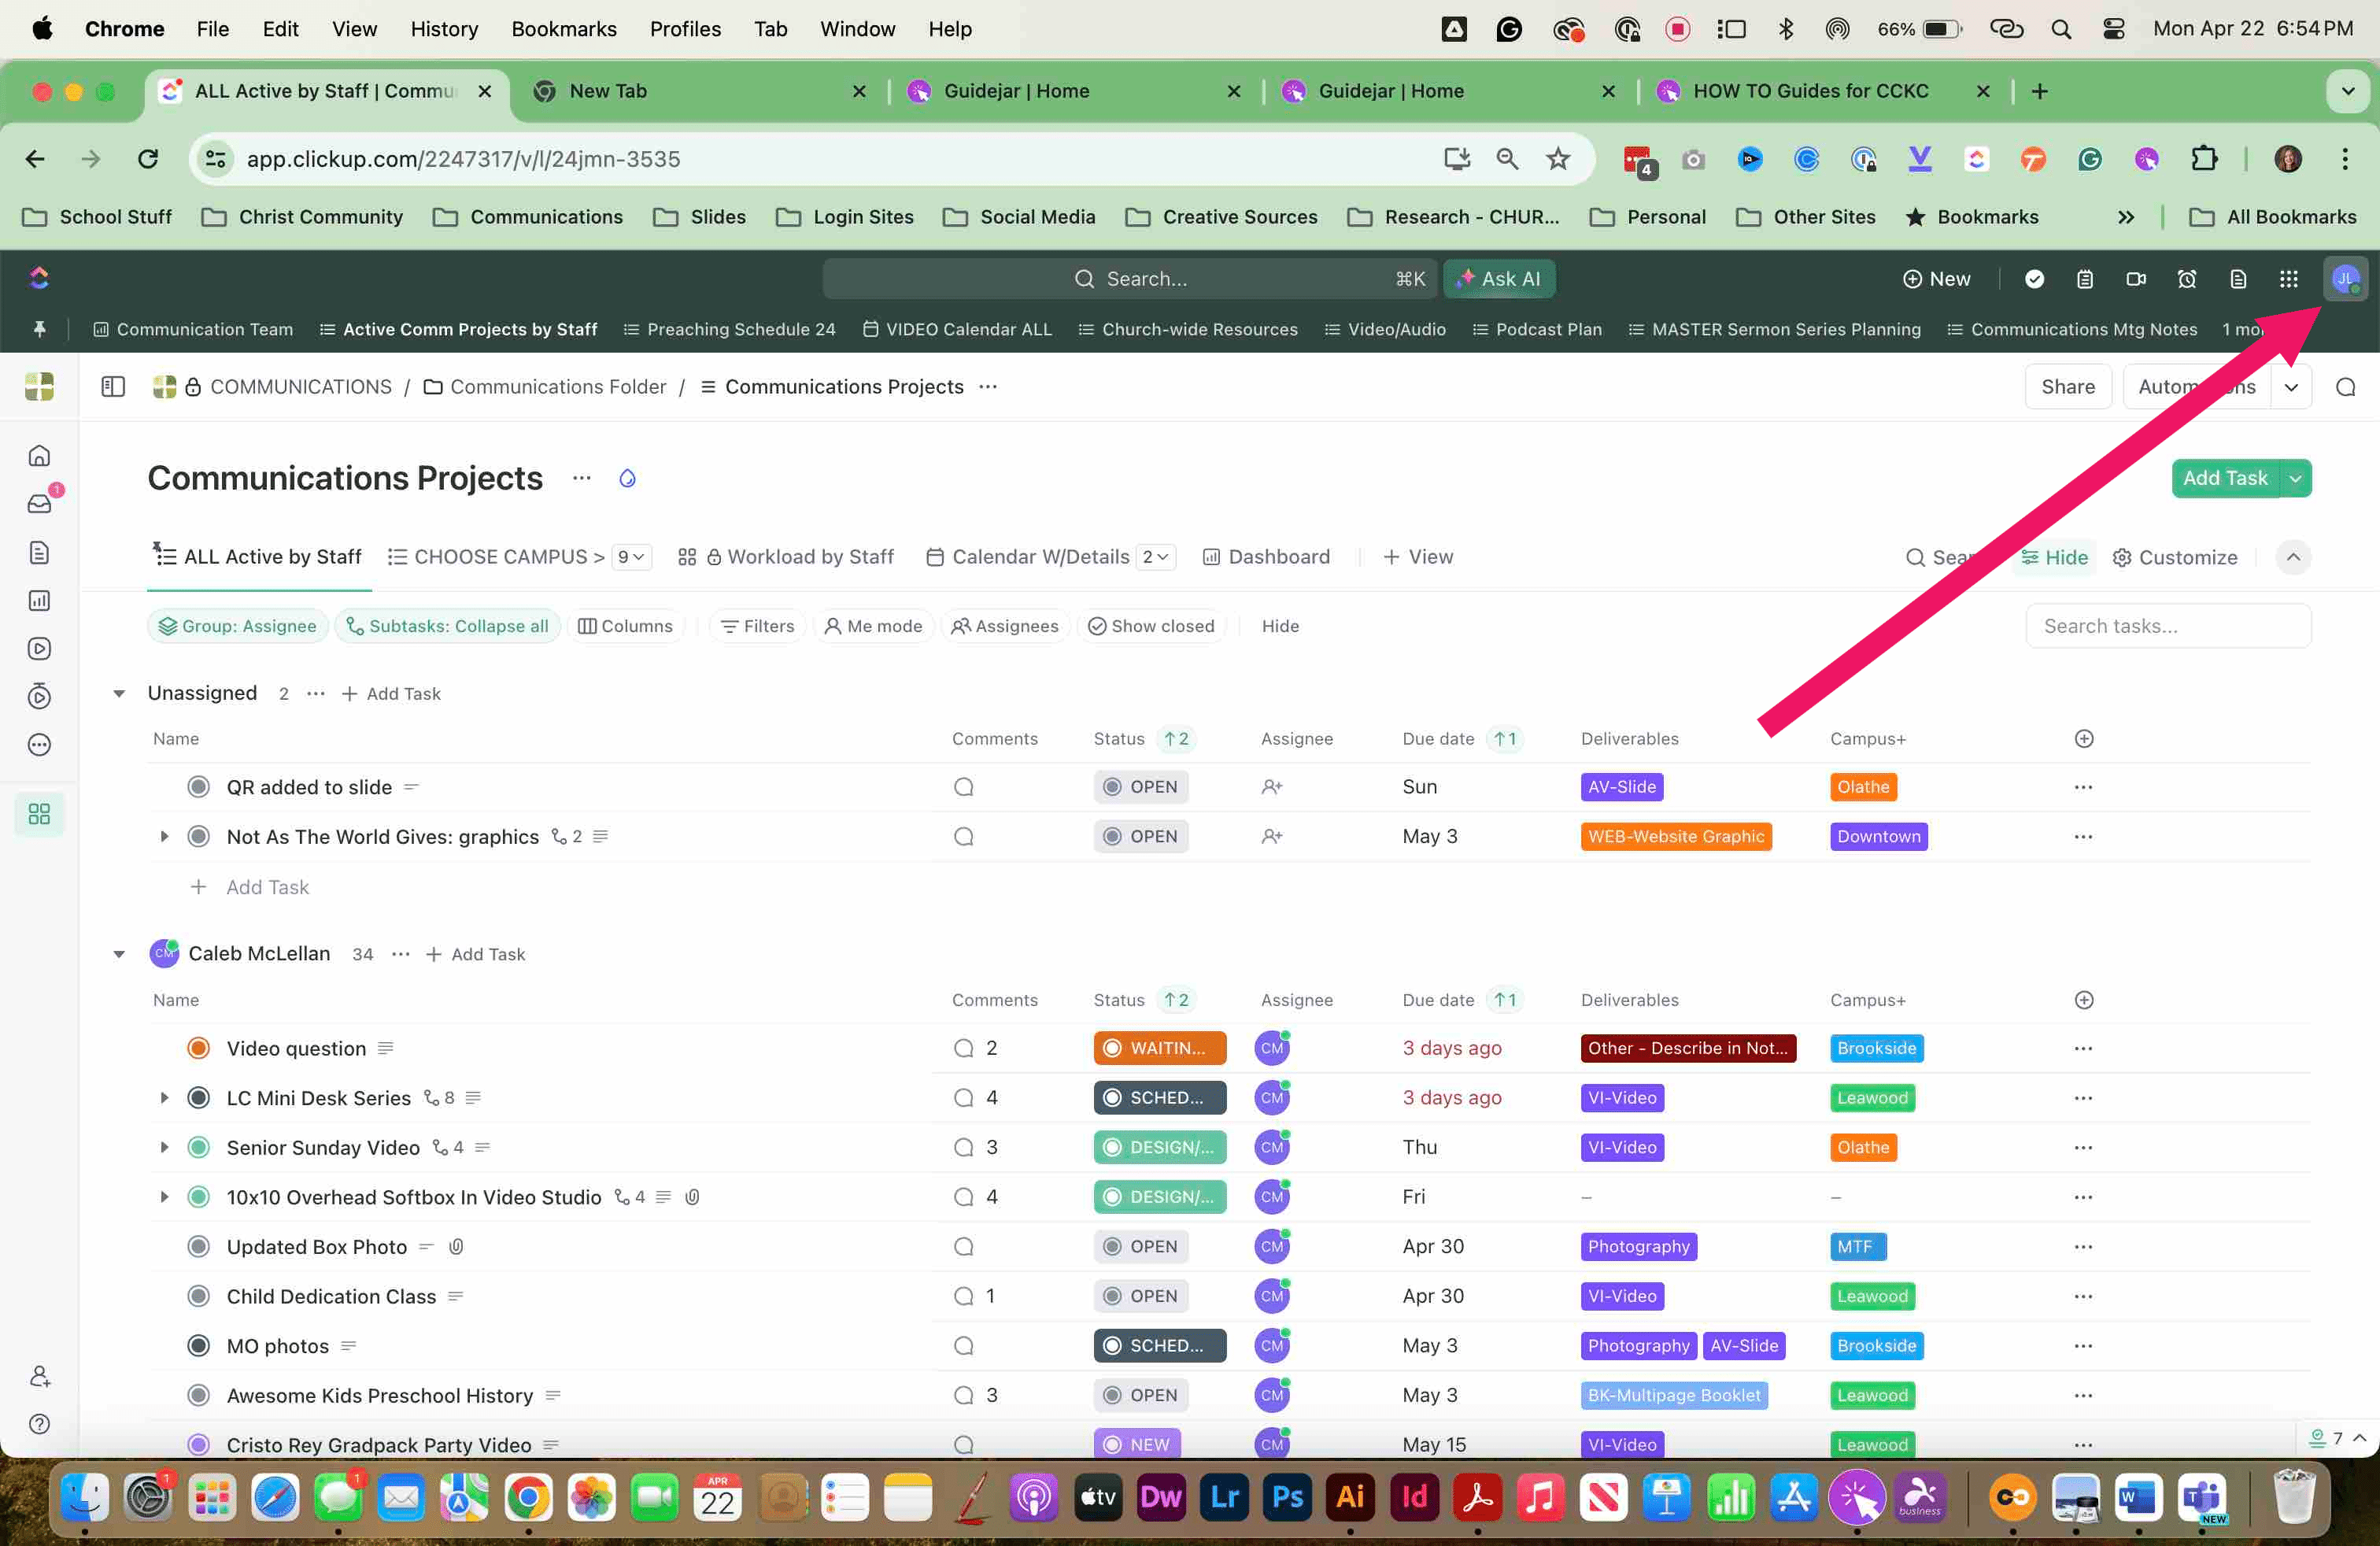Viewport: 2380px width, 1546px height.
Task: Open Clips icon in left sidebar
Action: (39, 648)
